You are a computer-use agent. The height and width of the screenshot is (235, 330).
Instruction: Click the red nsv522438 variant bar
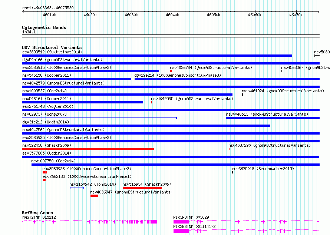pos(88,149)
